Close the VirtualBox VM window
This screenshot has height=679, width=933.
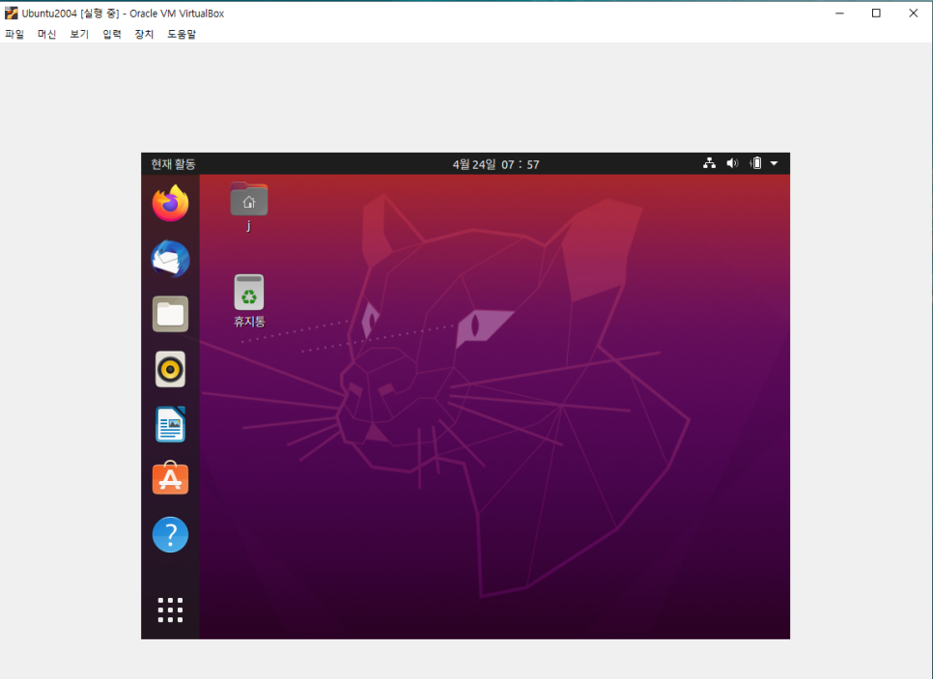914,14
